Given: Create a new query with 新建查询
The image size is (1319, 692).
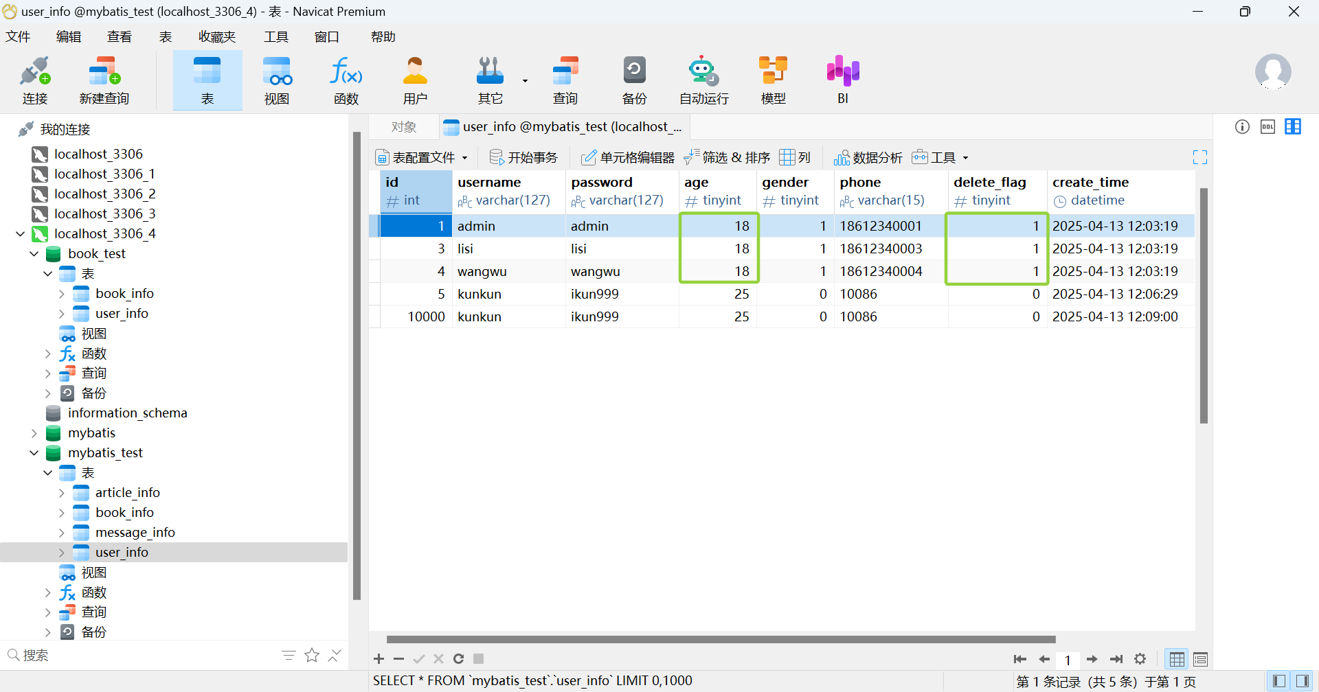Looking at the screenshot, I should [x=104, y=81].
